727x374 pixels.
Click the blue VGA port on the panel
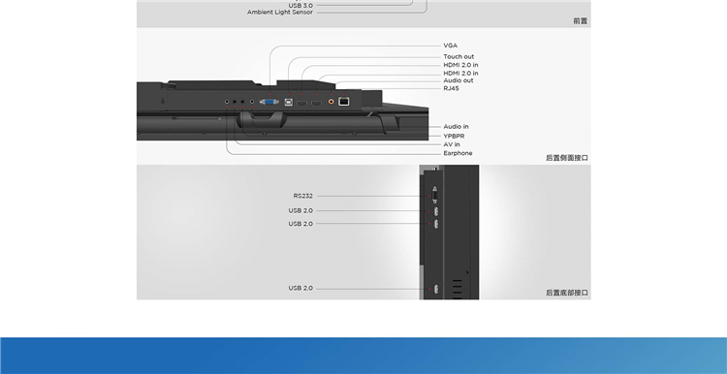point(269,102)
